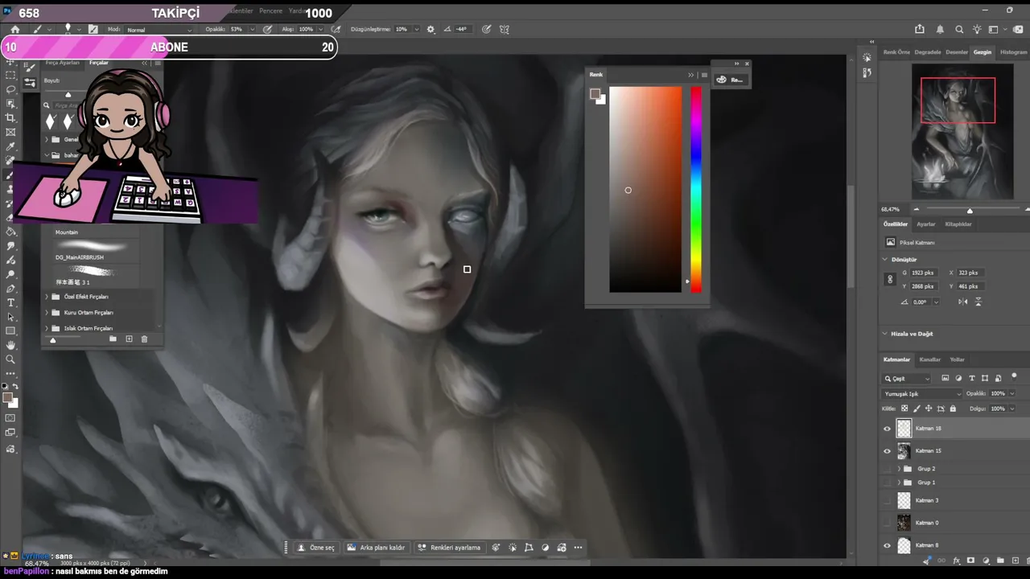The width and height of the screenshot is (1030, 579).
Task: Delete the selected brush with trash icon
Action: tap(145, 339)
